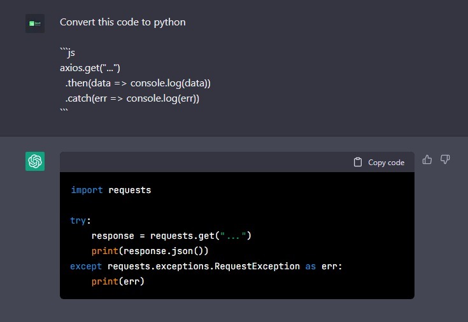Click the ```js opening fence text
The image size is (468, 322).
(x=67, y=53)
